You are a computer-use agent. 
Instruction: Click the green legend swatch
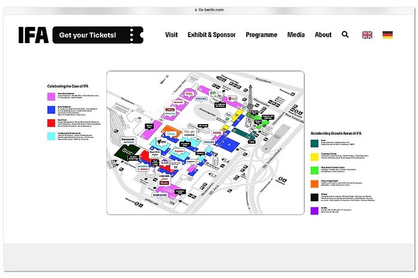tap(315, 170)
